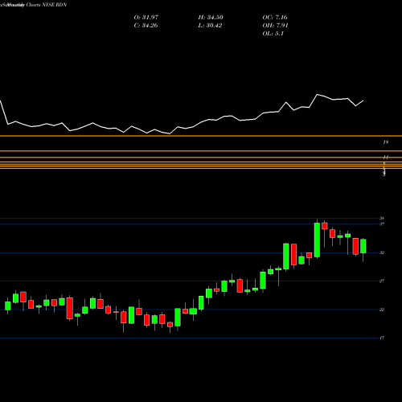Viewport: 402px width, 402px height.
Task: Click the 18 label beside the orange lines
Action: [x=386, y=142]
